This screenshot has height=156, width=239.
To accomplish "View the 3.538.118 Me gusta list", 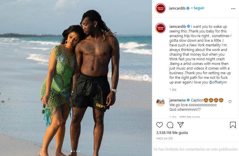I will pos(172,133).
